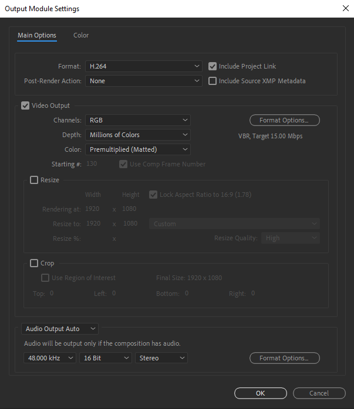Open the Resize Quality dropdown High
This screenshot has height=409, width=354.
click(291, 238)
